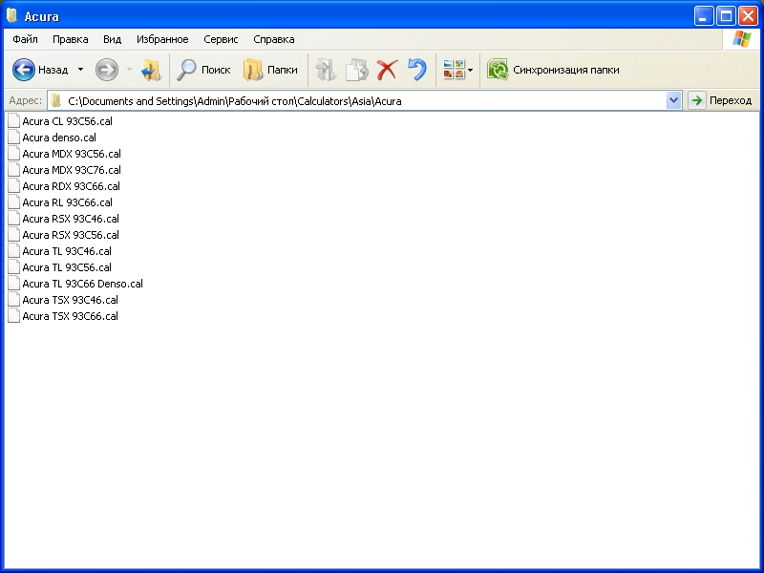This screenshot has width=764, height=573.
Task: Close the Acura window
Action: point(748,16)
